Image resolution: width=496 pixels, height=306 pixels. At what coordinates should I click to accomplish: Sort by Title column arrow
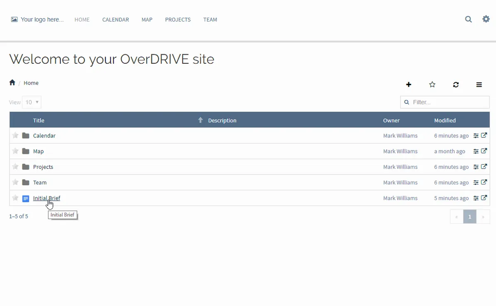200,120
